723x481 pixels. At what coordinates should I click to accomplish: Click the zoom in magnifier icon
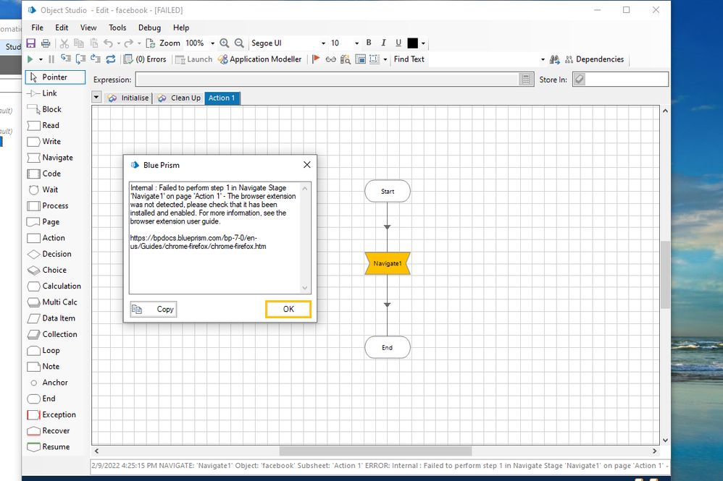tap(225, 43)
